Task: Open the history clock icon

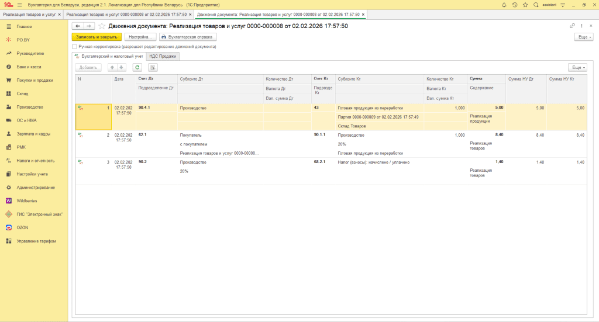Action: [514, 5]
